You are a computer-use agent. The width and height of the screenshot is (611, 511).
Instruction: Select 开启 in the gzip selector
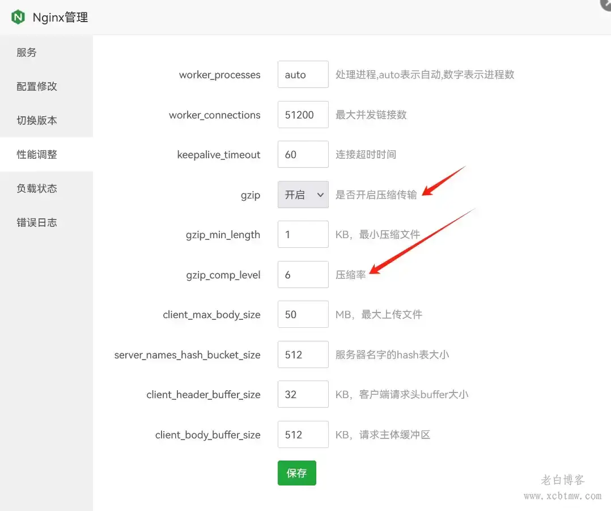294,195
